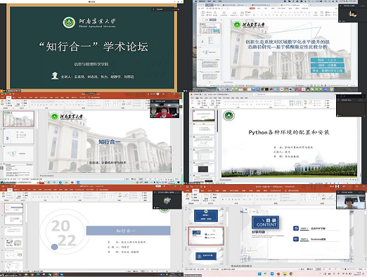Select the fourth text slide thumbnail in middle-left window
367x277 pixels.
(18, 170)
